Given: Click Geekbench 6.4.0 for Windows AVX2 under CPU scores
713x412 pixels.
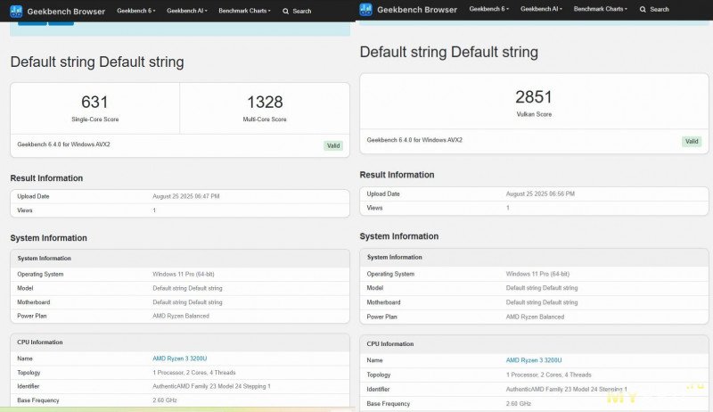Looking at the screenshot, I should tap(63, 144).
